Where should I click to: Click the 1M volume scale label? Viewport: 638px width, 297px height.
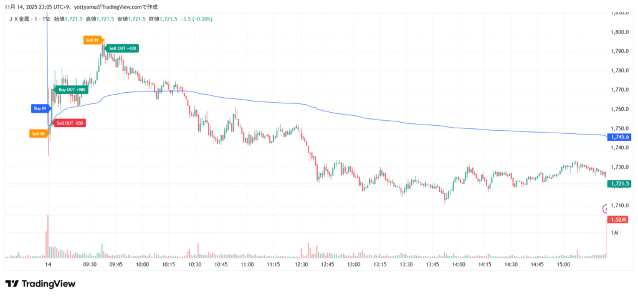pyautogui.click(x=614, y=232)
